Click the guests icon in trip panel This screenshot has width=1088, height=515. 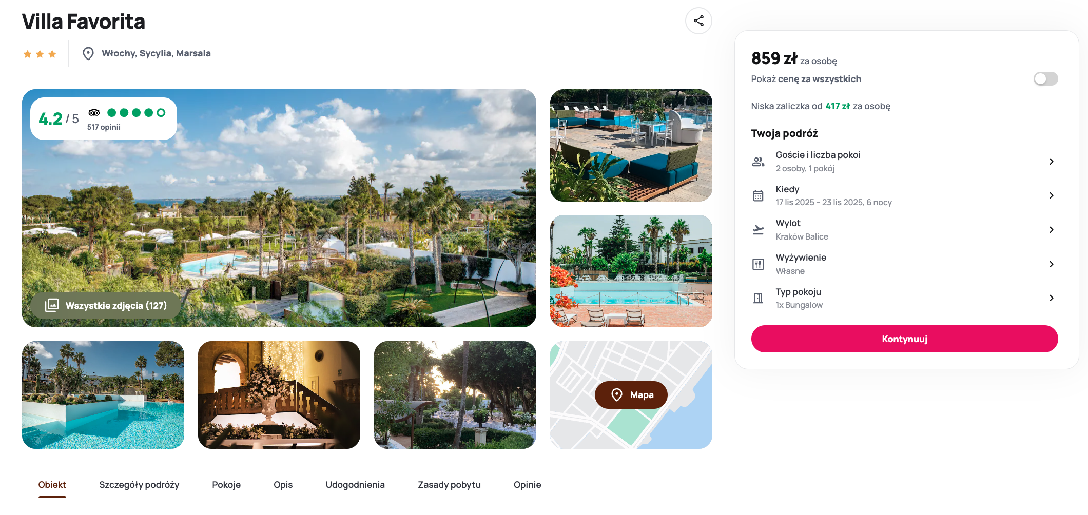click(x=758, y=162)
